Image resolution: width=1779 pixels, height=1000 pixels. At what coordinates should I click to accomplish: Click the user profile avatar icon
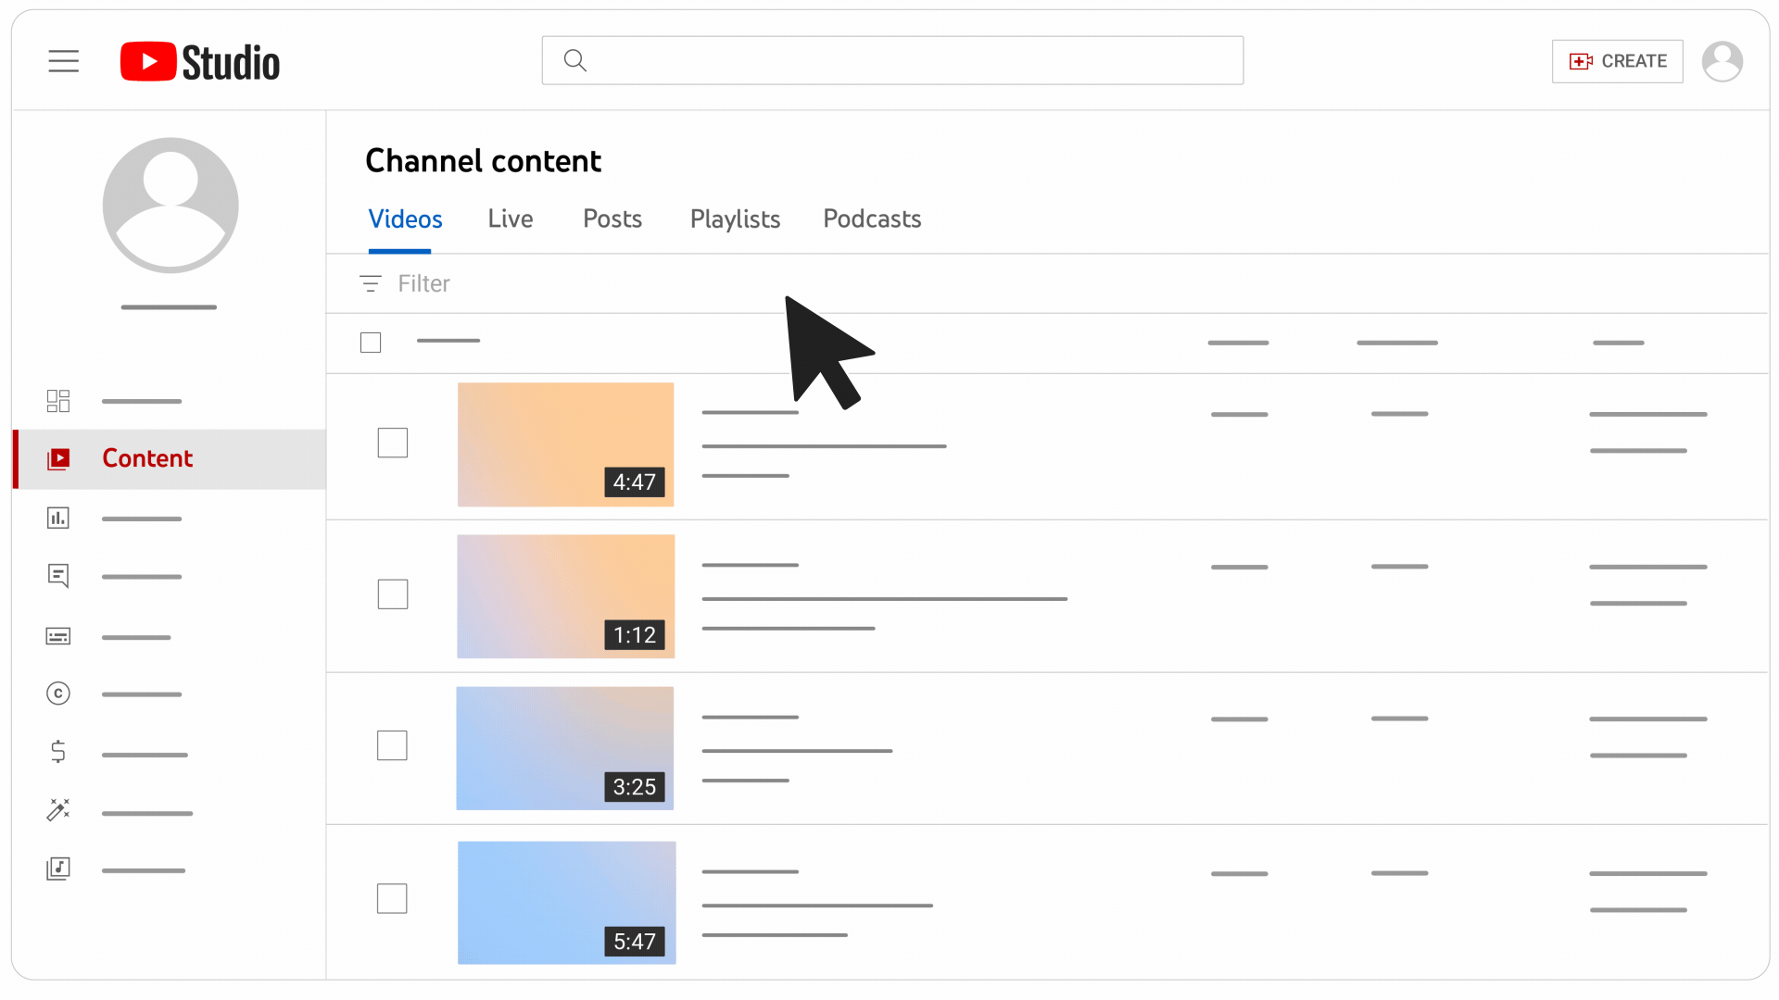coord(1722,60)
